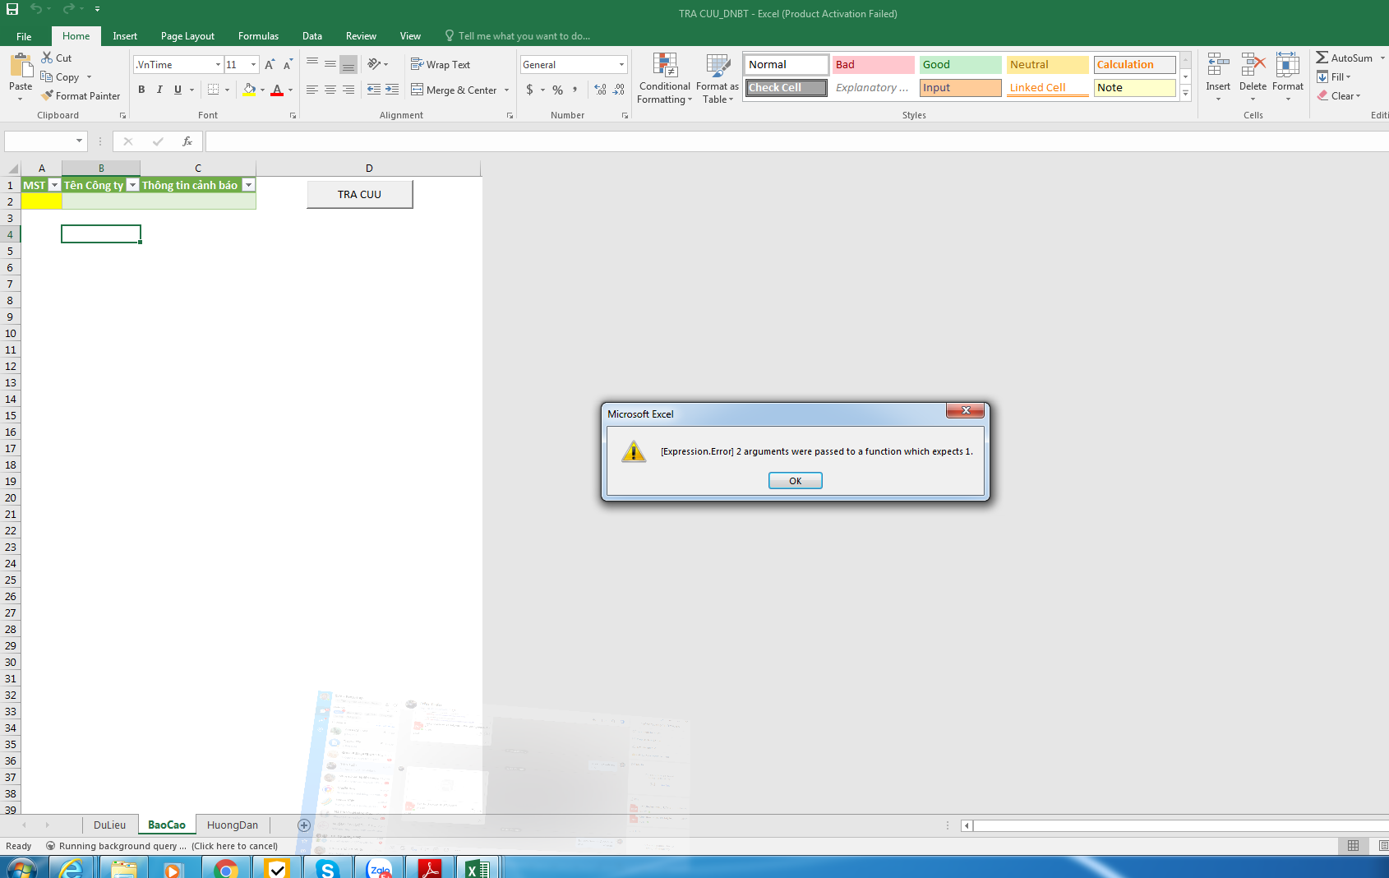Image resolution: width=1389 pixels, height=878 pixels.
Task: Click the Increase Font Size icon
Action: [270, 65]
